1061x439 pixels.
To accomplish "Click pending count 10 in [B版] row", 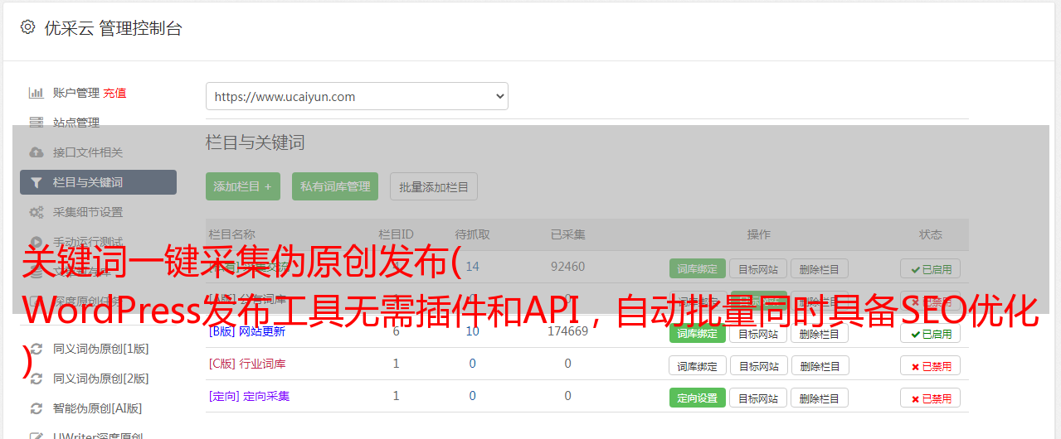I will click(x=472, y=331).
